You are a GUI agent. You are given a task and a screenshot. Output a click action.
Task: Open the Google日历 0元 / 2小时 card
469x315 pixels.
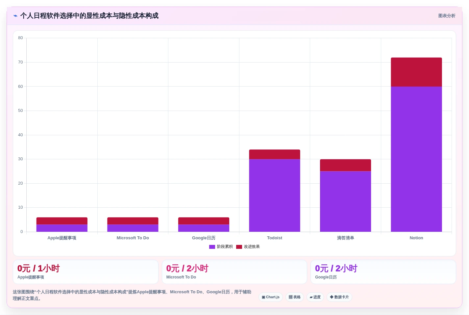pos(383,272)
